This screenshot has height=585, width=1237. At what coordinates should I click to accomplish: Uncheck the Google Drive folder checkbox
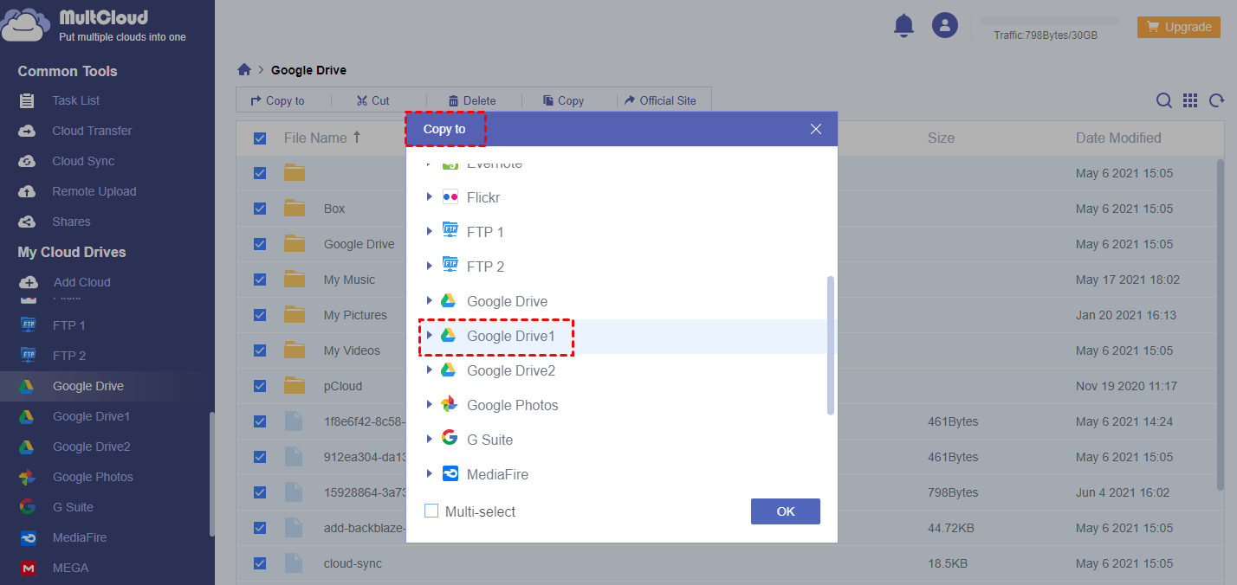260,244
